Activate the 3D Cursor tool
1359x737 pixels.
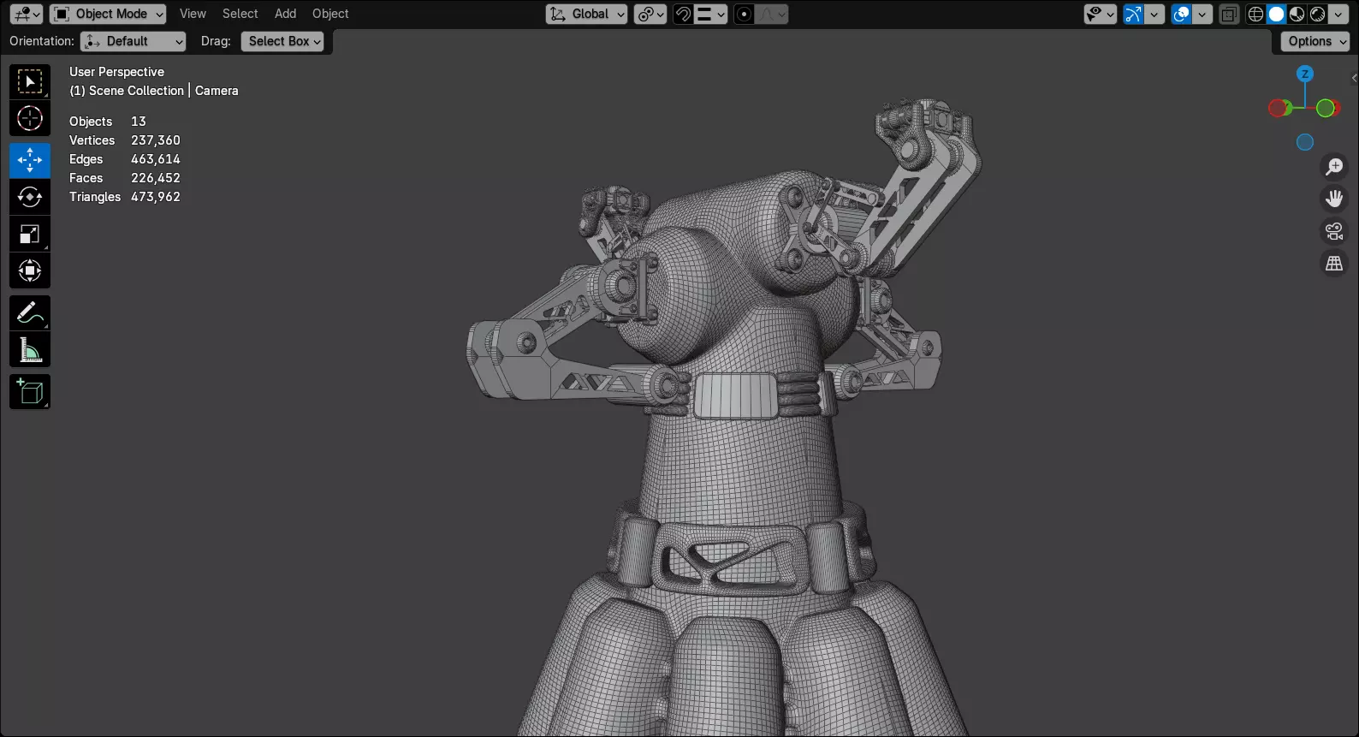[x=30, y=118]
